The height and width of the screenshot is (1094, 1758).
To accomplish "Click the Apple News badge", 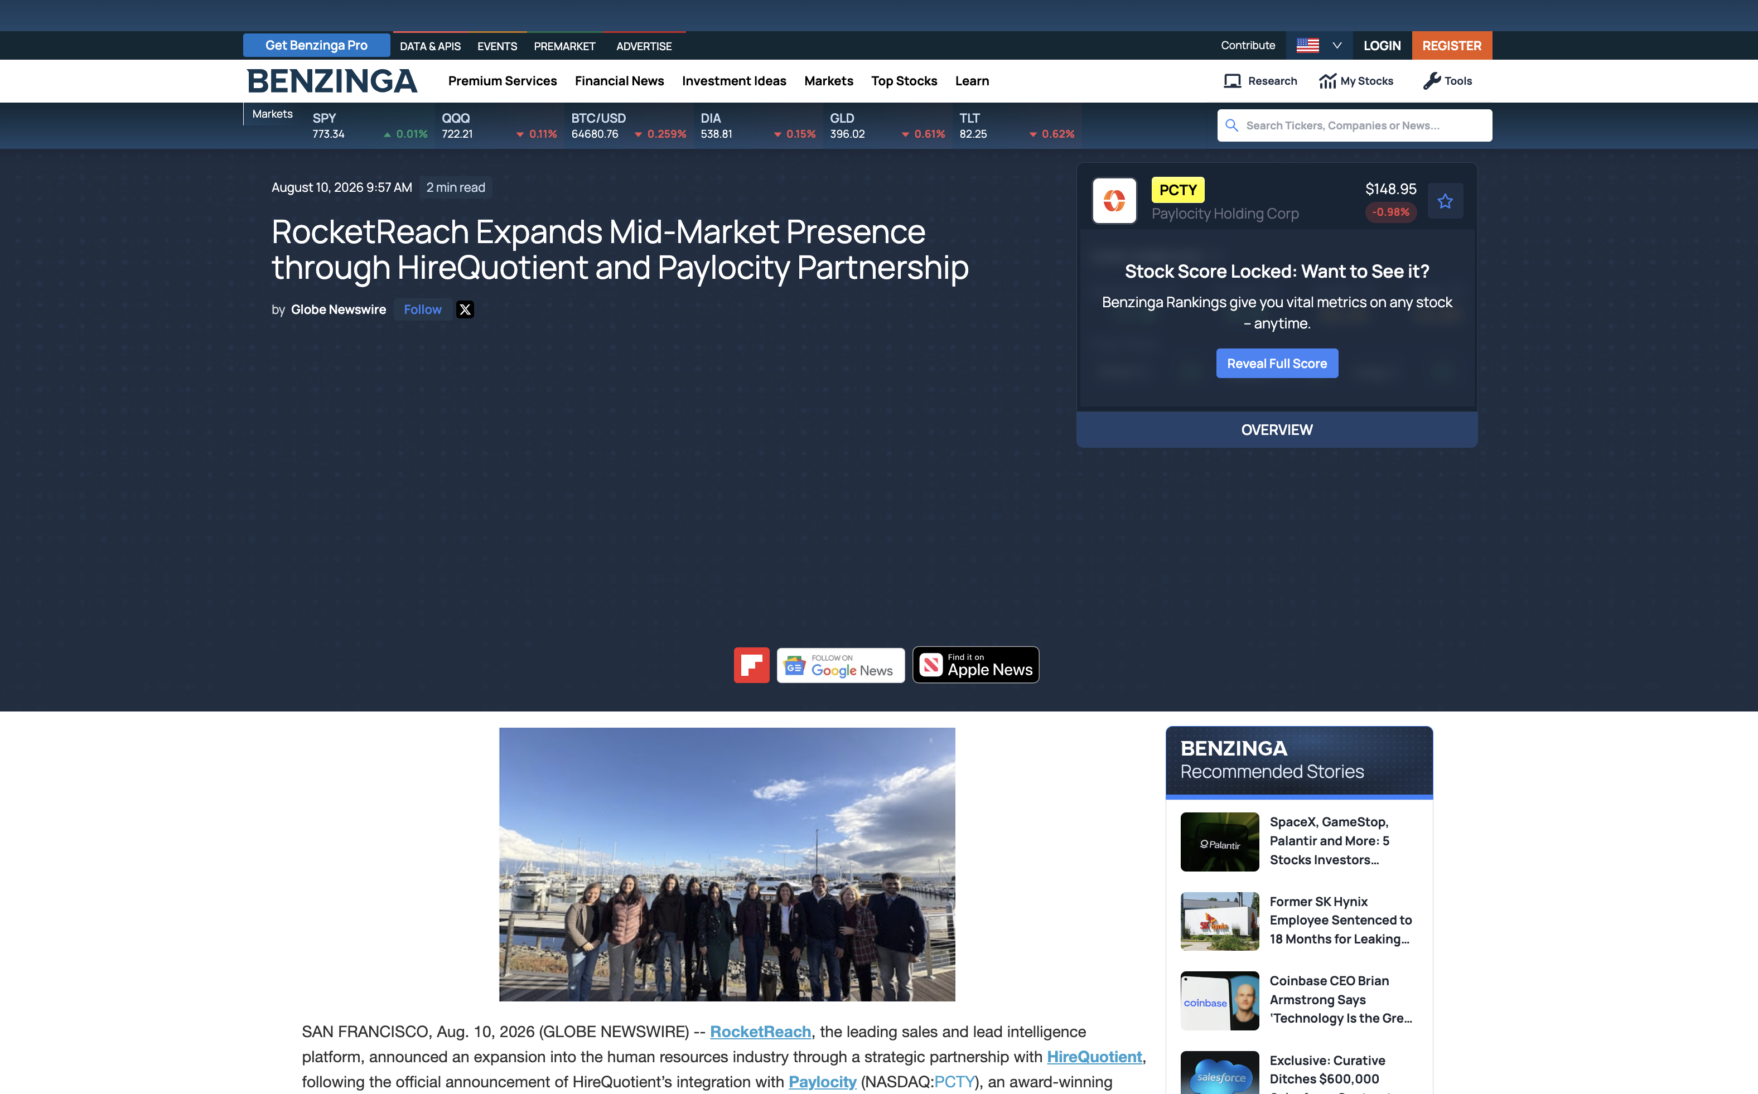I will pyautogui.click(x=975, y=665).
